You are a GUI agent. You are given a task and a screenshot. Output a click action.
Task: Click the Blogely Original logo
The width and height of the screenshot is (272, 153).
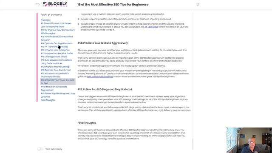[55, 4]
